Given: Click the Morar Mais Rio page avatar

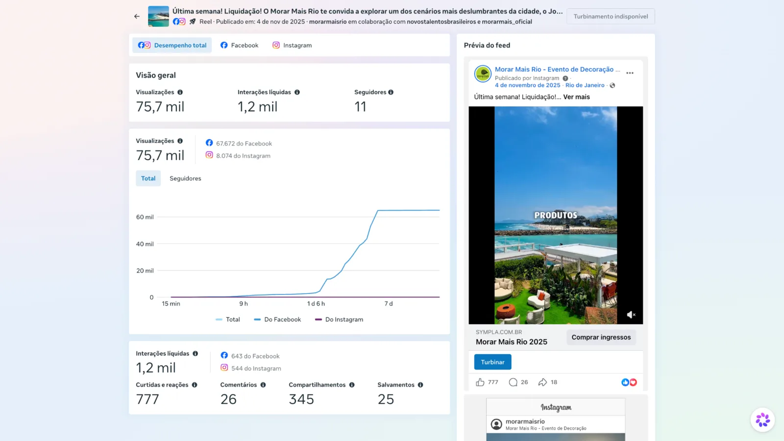Looking at the screenshot, I should [x=483, y=74].
